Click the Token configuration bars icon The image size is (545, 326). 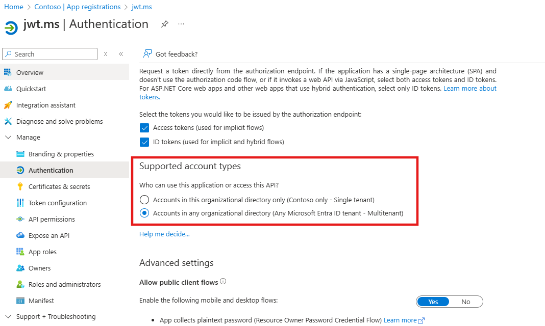[20, 203]
